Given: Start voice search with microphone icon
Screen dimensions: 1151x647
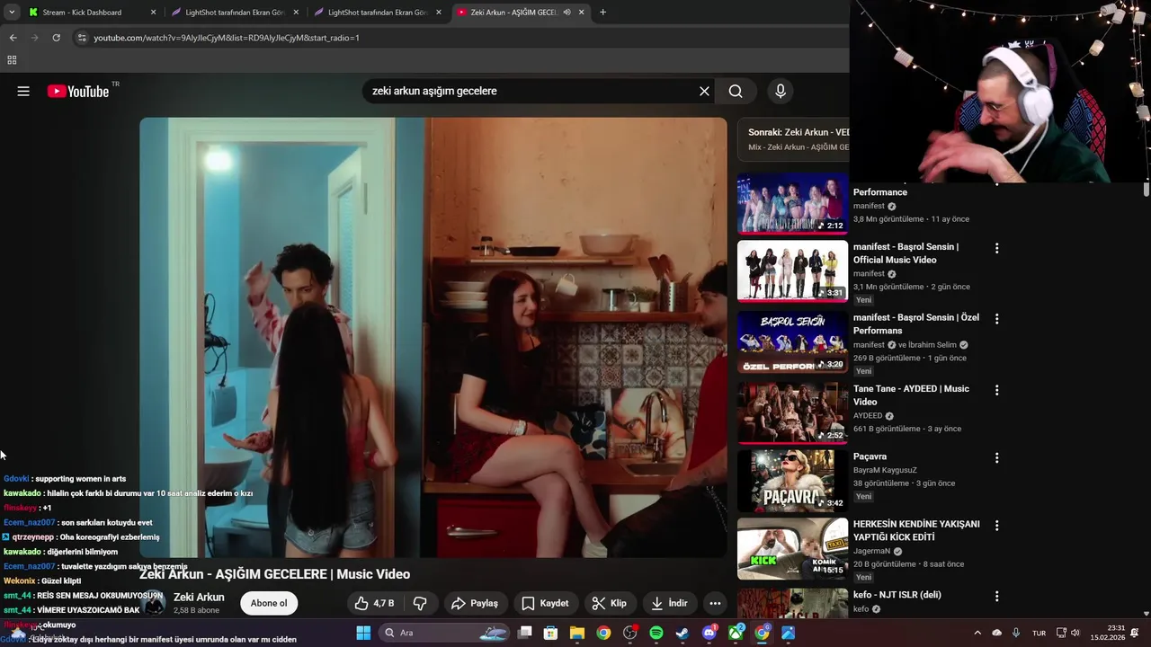Looking at the screenshot, I should pos(781,91).
